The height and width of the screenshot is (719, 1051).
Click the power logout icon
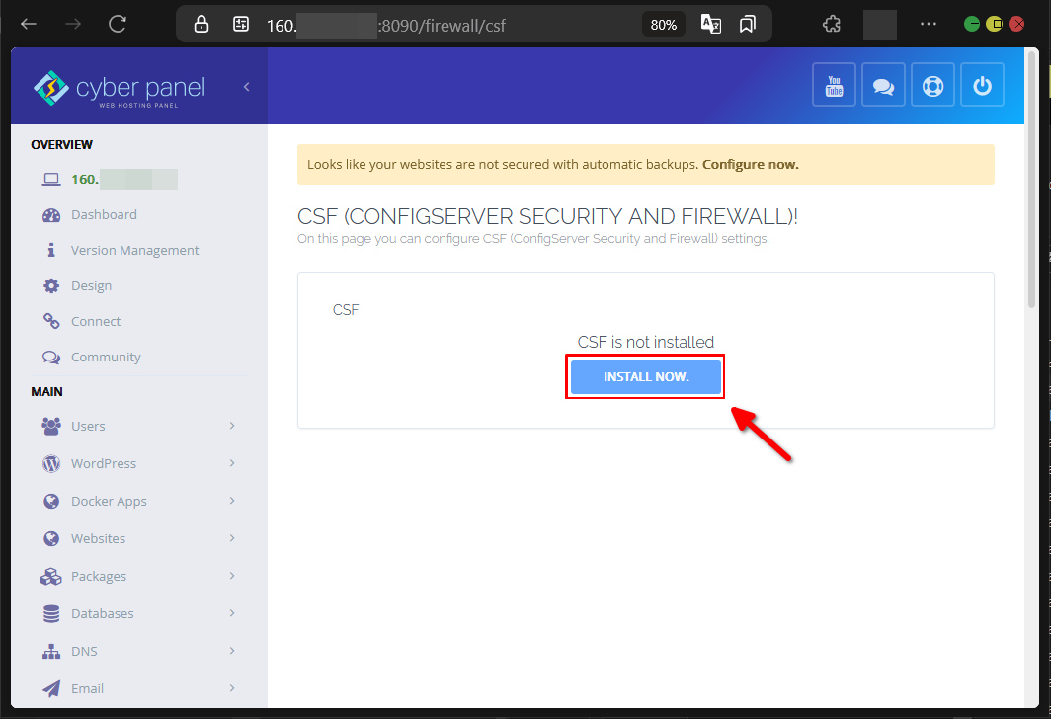click(x=982, y=84)
